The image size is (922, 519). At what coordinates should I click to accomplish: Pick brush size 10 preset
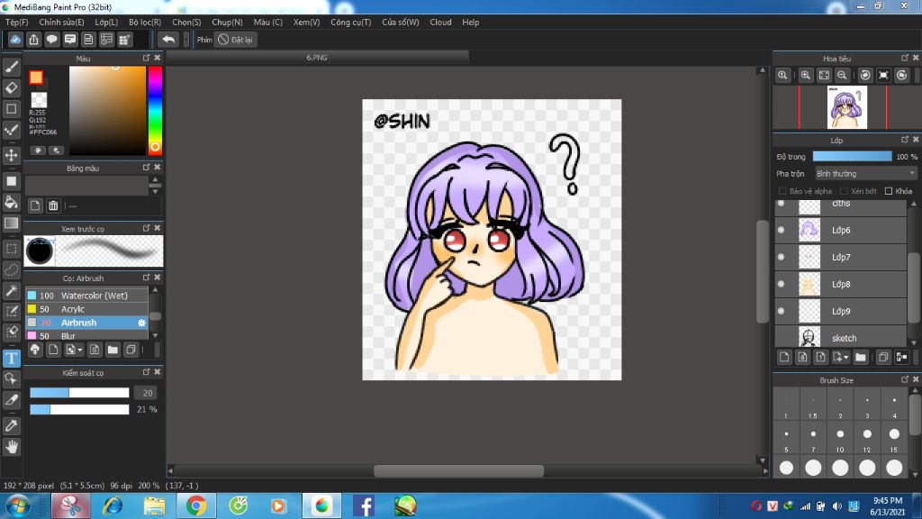click(x=840, y=439)
